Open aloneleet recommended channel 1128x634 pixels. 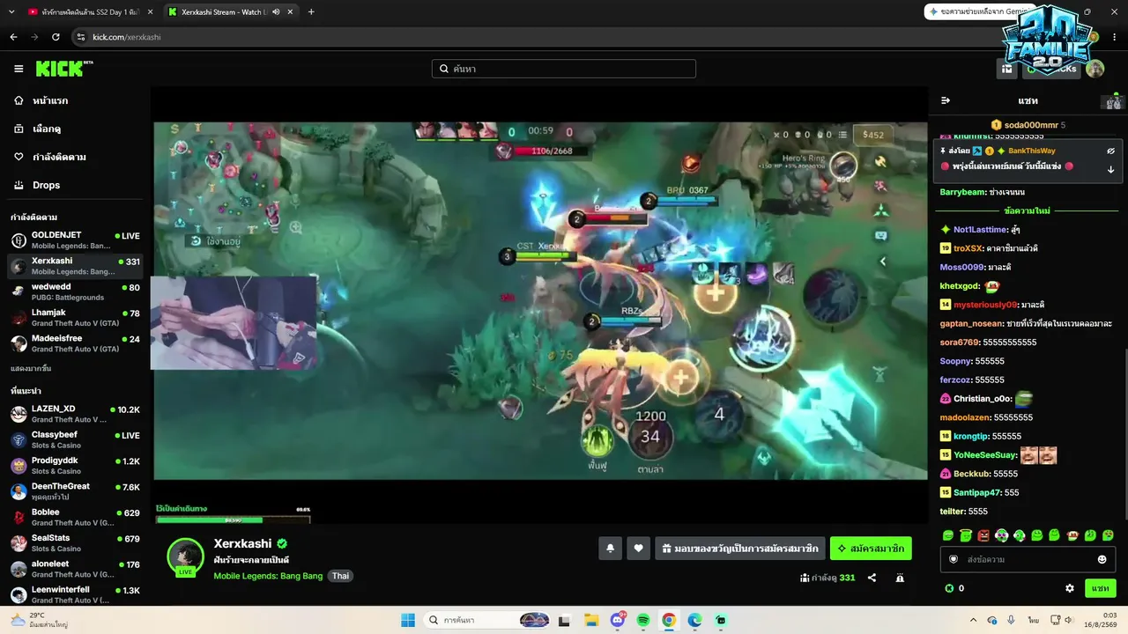tap(75, 569)
